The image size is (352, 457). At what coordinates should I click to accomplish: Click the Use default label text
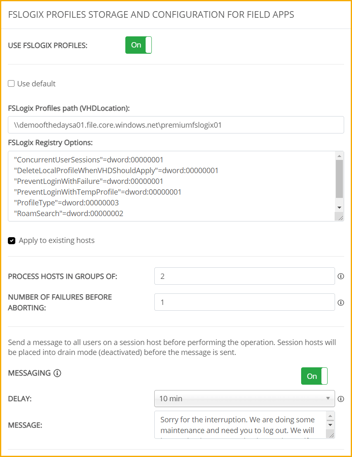point(36,83)
